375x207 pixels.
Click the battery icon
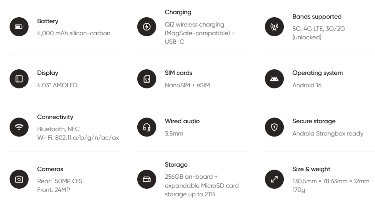[19, 27]
